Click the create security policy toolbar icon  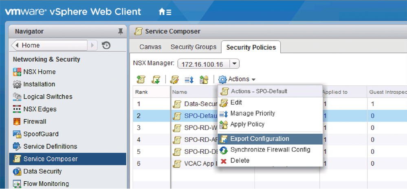(x=141, y=80)
